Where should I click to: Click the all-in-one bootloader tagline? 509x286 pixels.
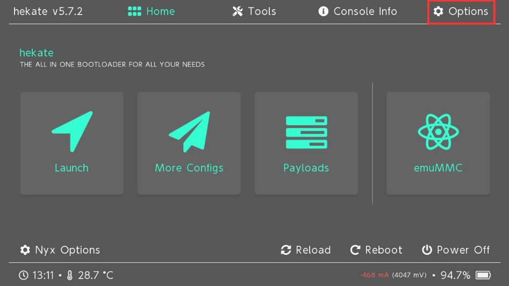click(x=112, y=65)
